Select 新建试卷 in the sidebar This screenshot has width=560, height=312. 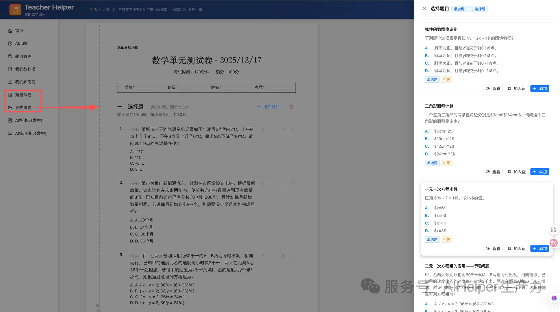point(23,94)
